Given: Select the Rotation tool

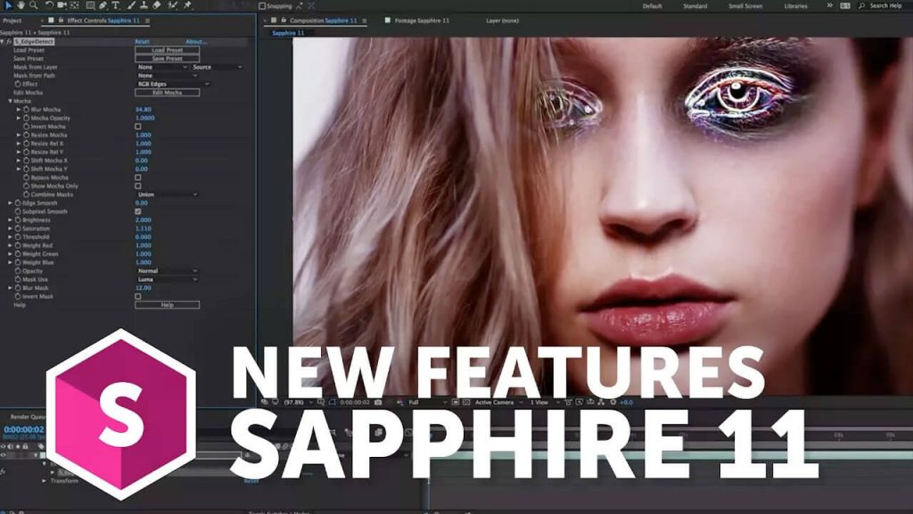Looking at the screenshot, I should pos(48,5).
